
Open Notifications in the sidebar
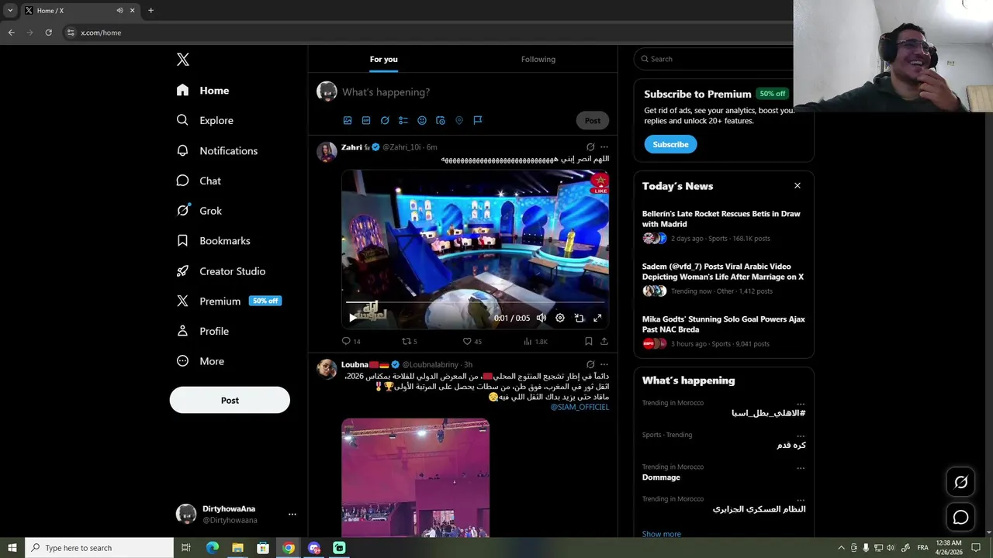pos(216,150)
